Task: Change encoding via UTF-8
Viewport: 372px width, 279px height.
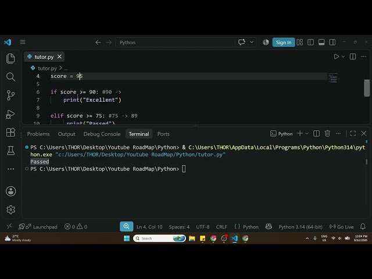Action: pyautogui.click(x=203, y=227)
